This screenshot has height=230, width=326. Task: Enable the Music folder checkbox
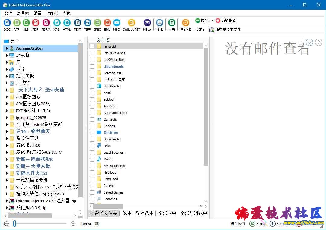(92, 159)
